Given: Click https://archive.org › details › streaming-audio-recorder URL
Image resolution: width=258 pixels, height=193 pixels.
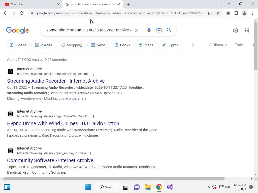Looking at the screenshot, I should [x=53, y=74].
